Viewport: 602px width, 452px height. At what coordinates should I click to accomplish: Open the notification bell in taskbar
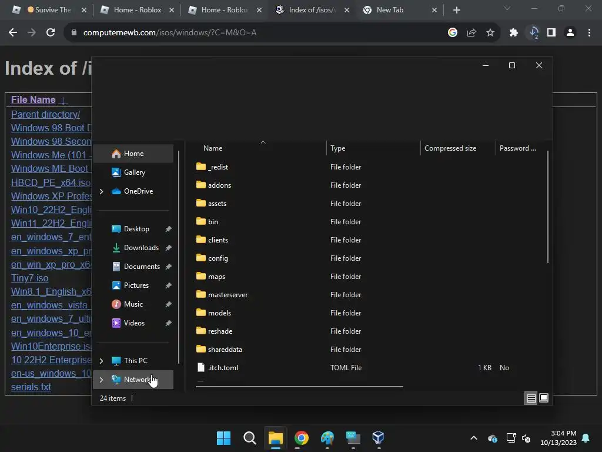[x=586, y=438]
